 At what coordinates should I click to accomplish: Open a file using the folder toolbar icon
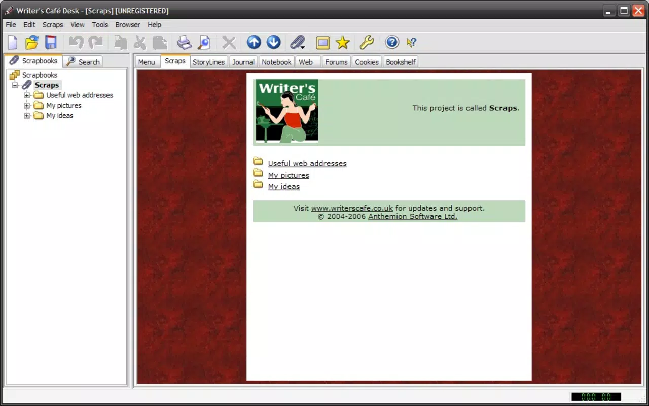coord(32,42)
